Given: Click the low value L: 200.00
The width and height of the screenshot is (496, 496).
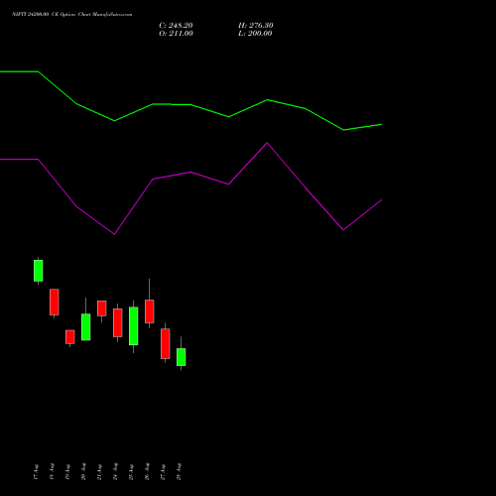Looking at the screenshot, I should pos(255,34).
